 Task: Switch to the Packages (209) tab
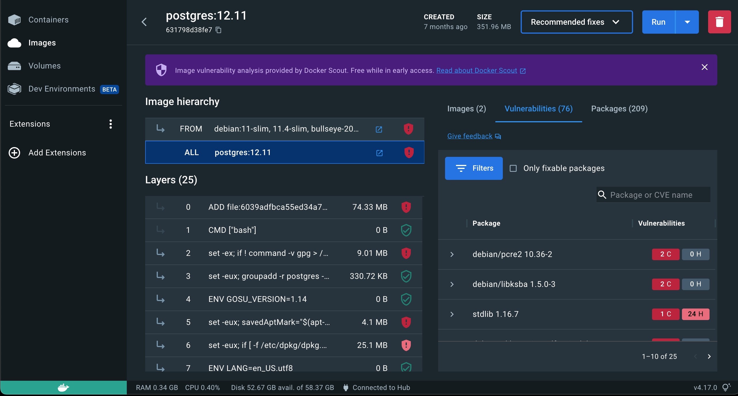tap(620, 108)
